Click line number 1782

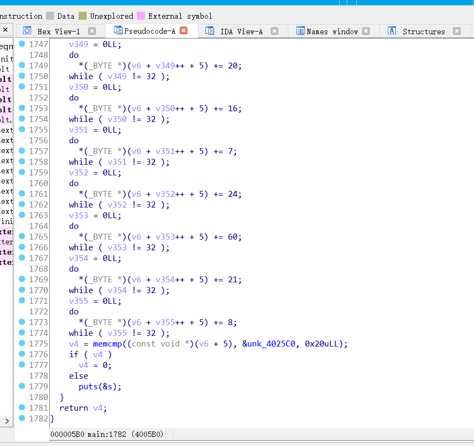(39, 419)
